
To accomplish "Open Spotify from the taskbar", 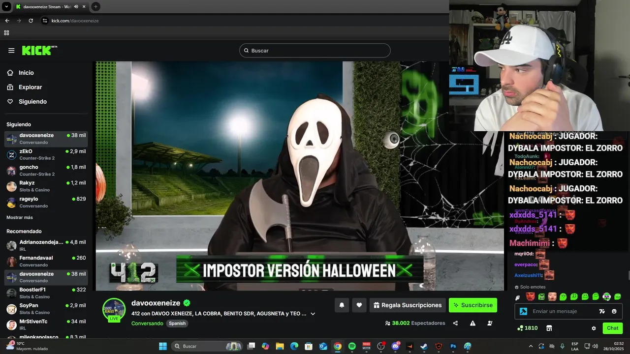I will point(352,346).
